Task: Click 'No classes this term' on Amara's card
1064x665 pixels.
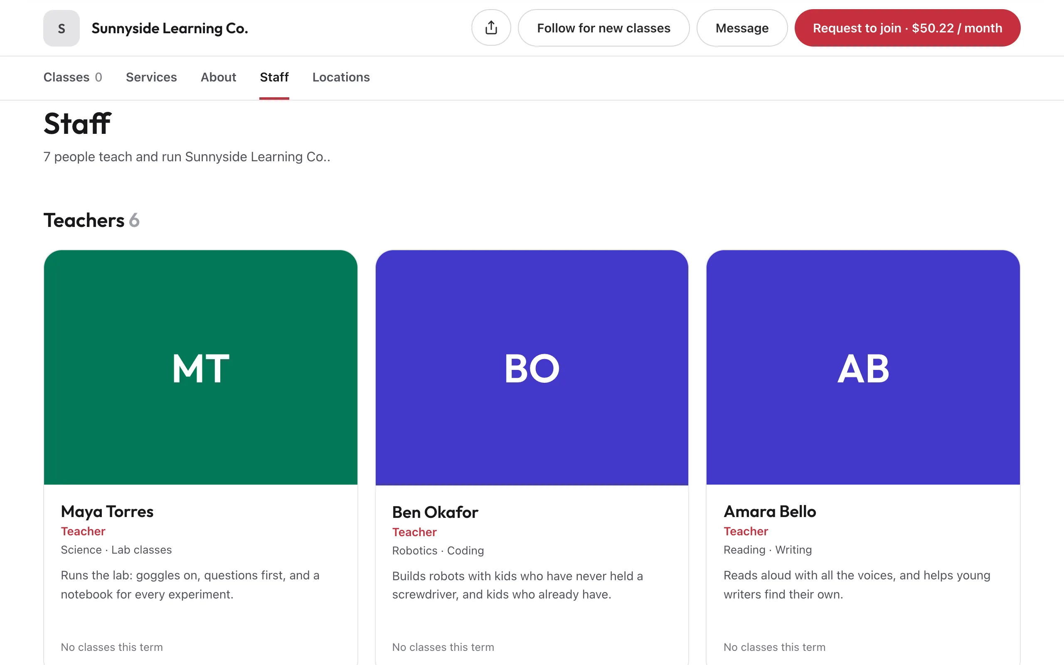Action: coord(775,647)
